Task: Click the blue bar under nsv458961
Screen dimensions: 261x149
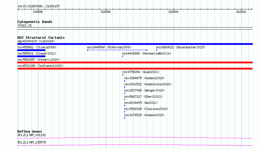Action: (31, 50)
